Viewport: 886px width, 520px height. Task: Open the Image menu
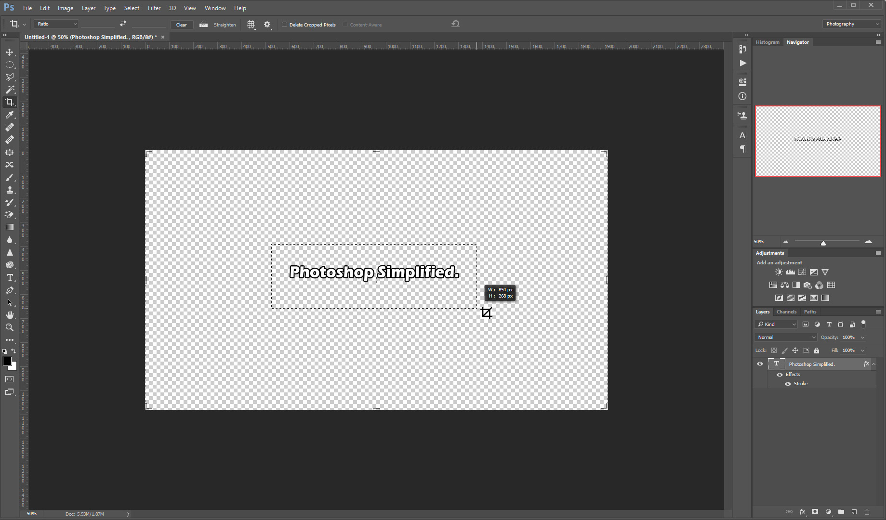pos(66,8)
